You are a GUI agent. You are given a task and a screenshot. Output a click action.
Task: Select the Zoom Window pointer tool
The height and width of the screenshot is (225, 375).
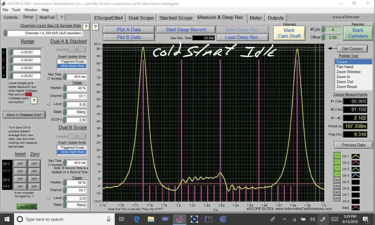(x=353, y=72)
